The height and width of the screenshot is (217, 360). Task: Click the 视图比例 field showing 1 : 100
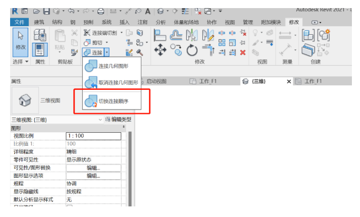point(93,136)
